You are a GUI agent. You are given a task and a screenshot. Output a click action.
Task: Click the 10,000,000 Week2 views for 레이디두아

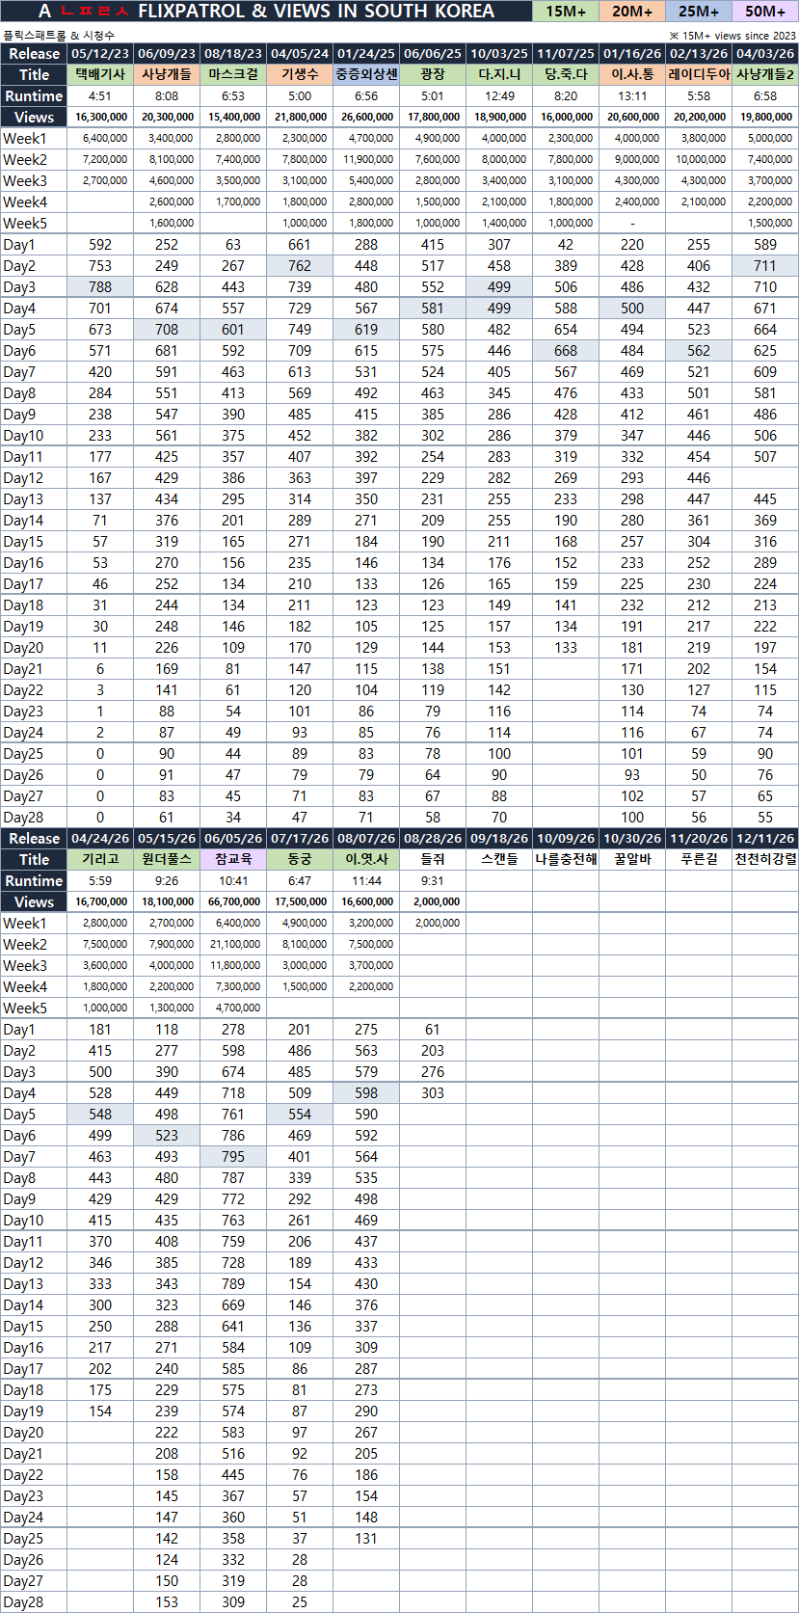699,159
